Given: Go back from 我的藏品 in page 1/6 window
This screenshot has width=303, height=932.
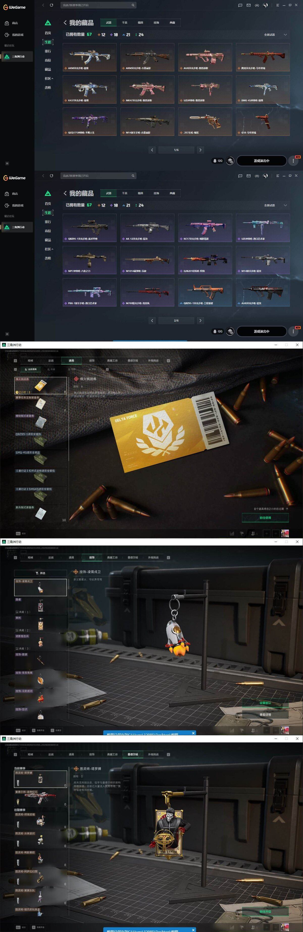Looking at the screenshot, I should pos(65,22).
